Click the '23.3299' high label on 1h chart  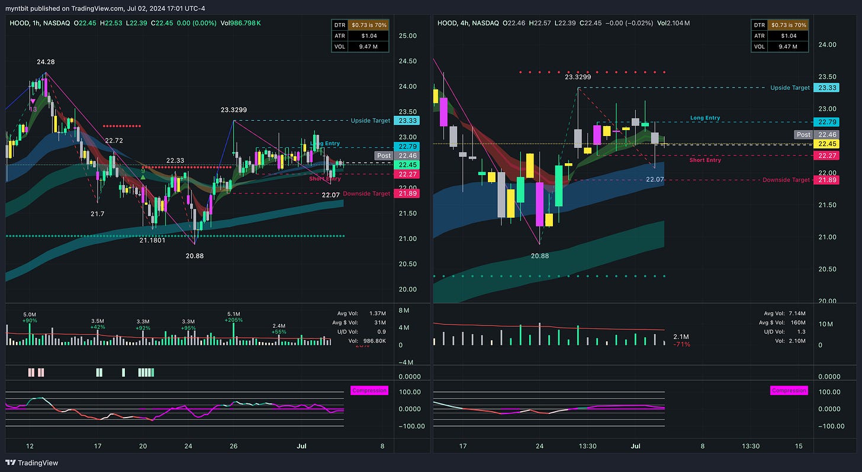[x=234, y=110]
